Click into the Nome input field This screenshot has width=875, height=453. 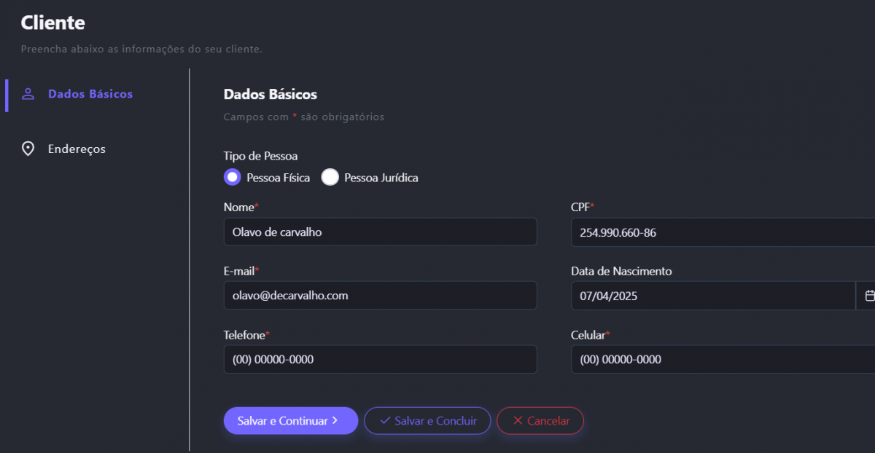pos(380,232)
